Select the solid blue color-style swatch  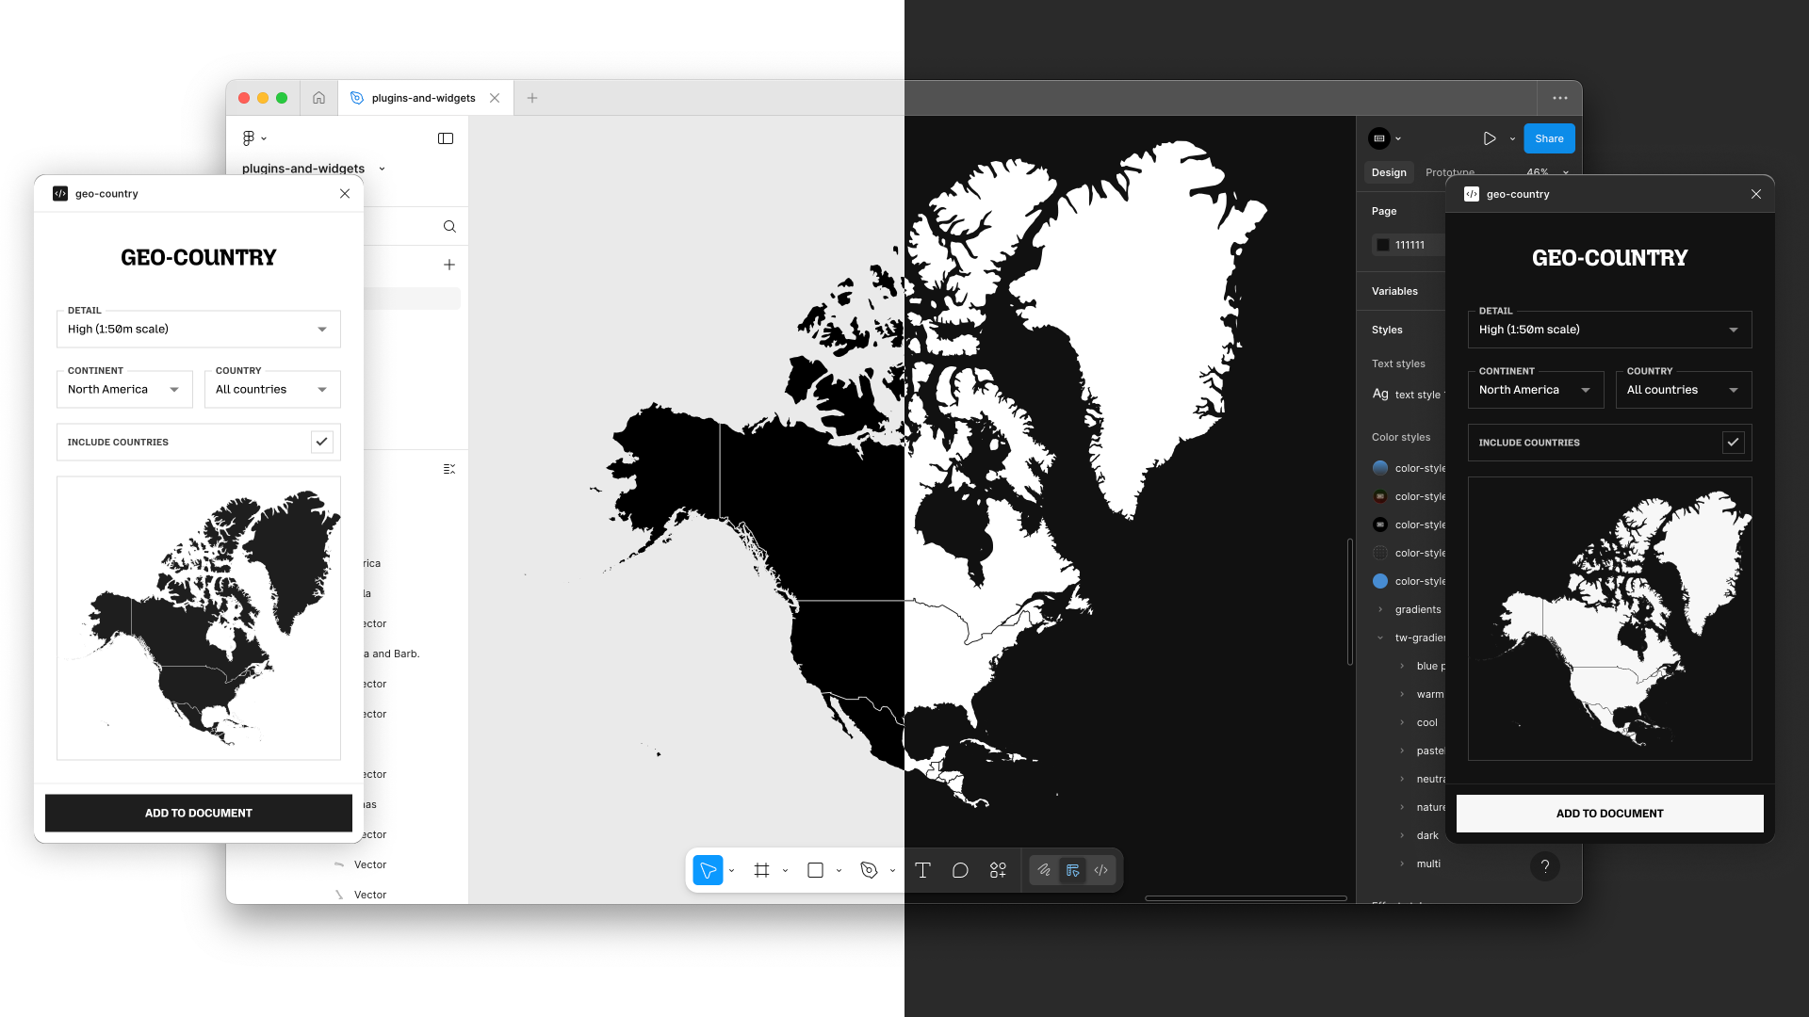point(1380,581)
